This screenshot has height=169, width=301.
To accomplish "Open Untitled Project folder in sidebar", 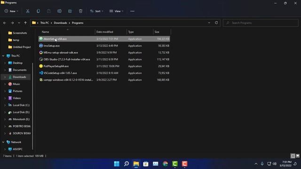I will (20, 47).
